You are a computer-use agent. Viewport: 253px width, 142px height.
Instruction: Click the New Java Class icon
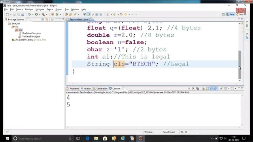click(x=57, y=14)
